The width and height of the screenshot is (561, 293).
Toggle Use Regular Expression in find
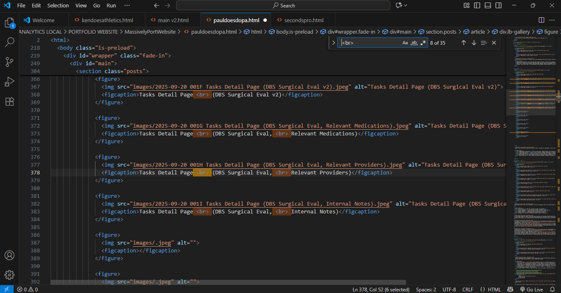pyautogui.click(x=423, y=43)
